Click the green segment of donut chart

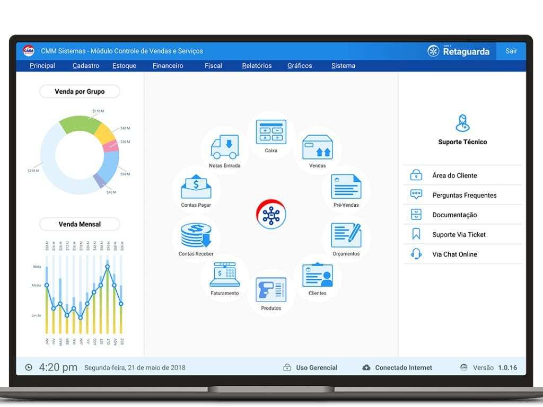click(x=77, y=123)
